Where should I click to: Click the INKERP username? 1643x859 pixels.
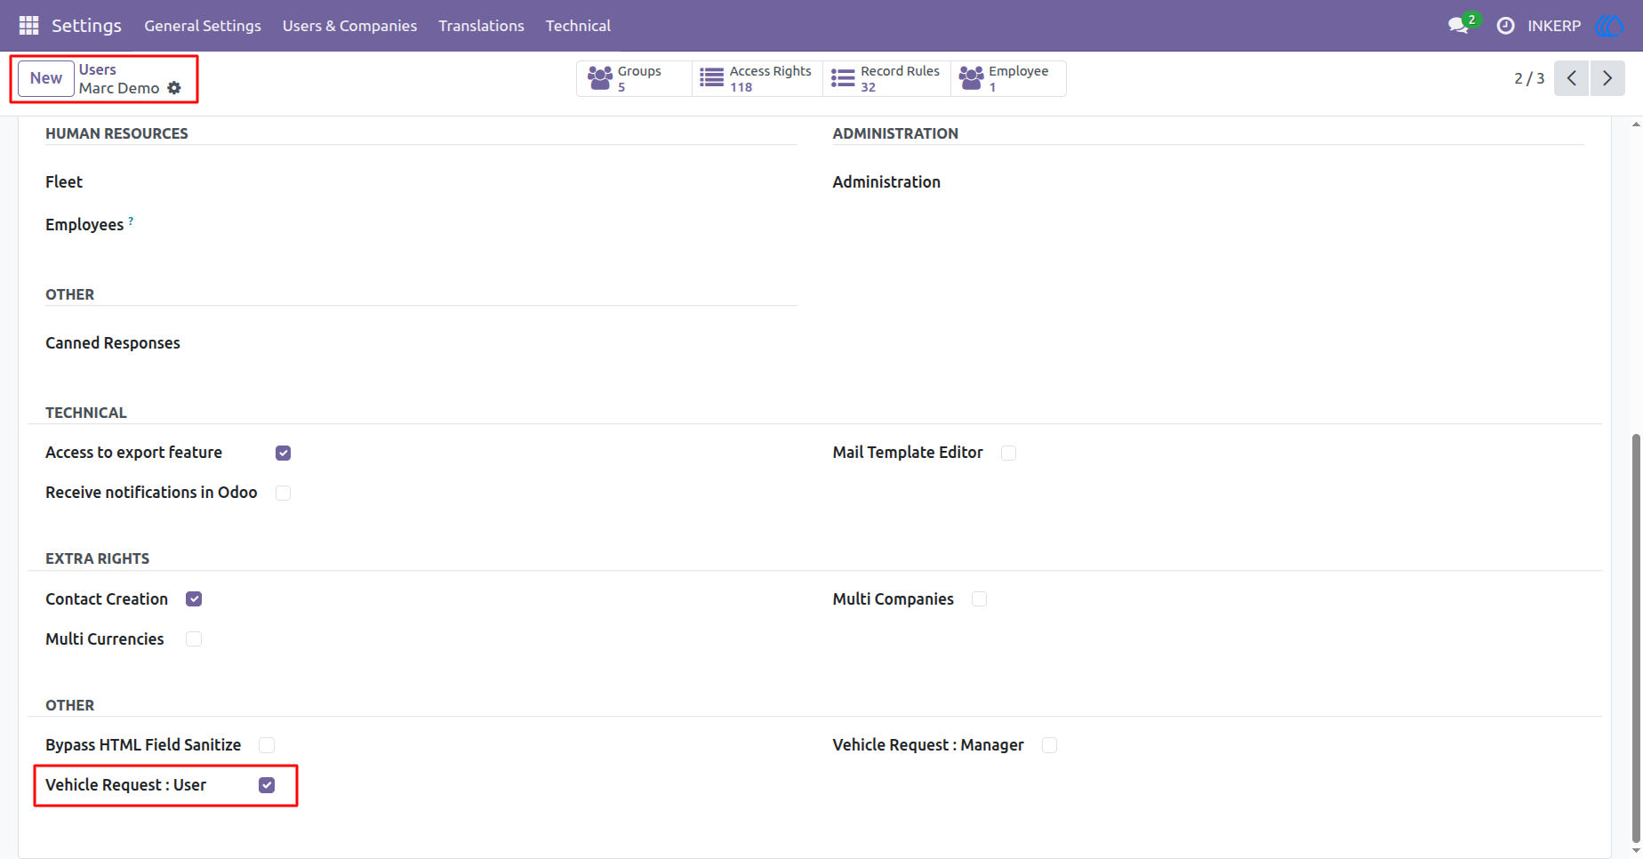(1554, 26)
